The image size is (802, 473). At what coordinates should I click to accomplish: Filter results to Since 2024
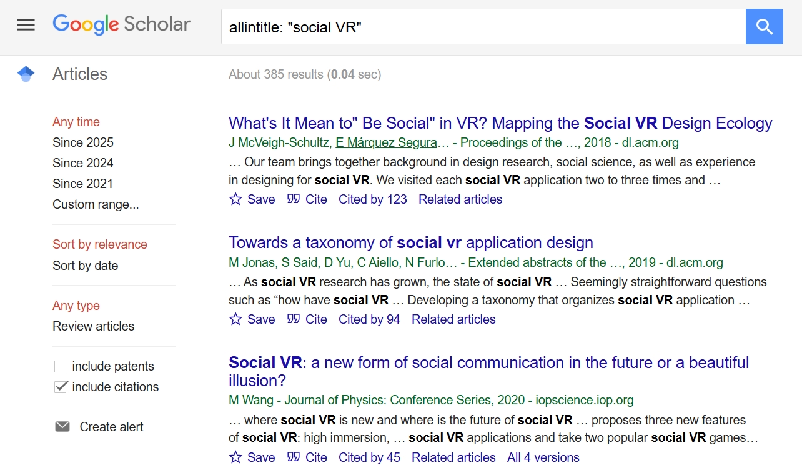[83, 163]
